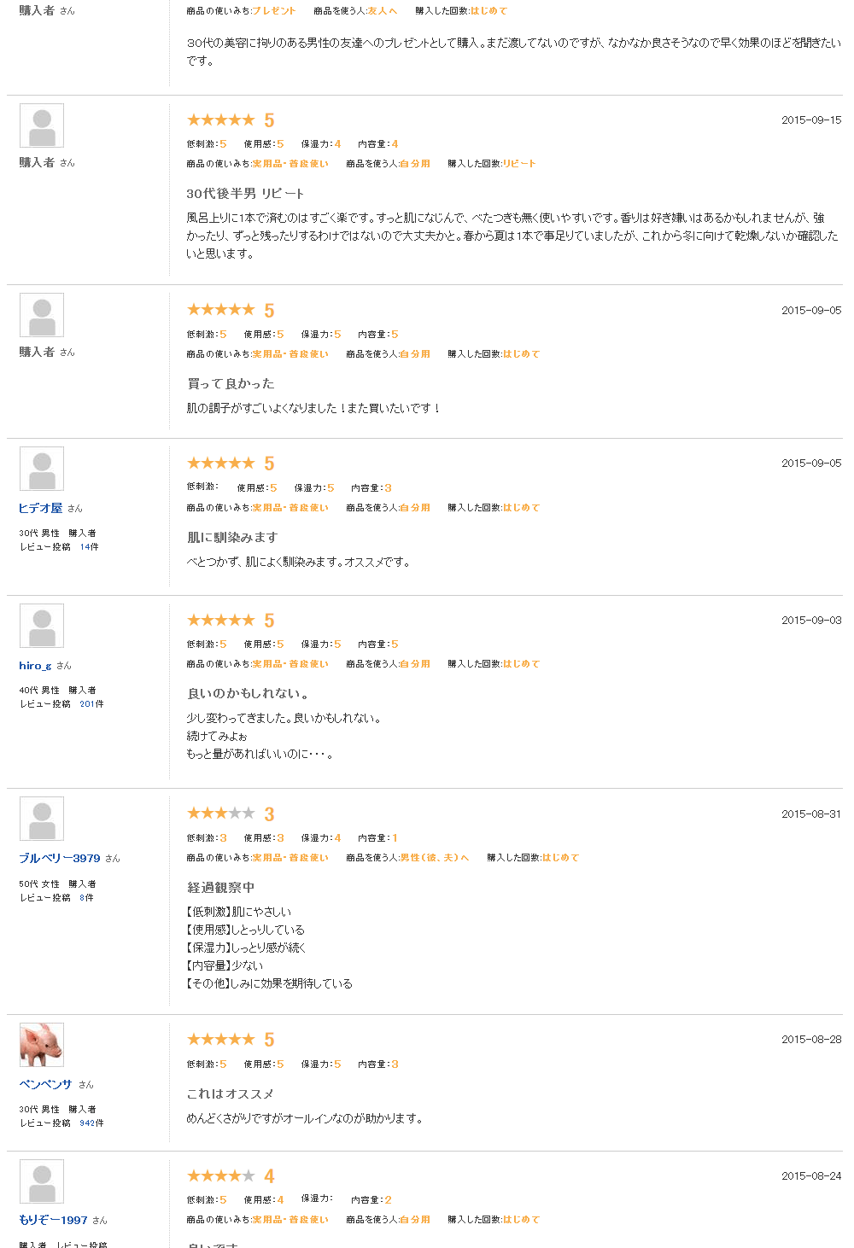This screenshot has height=1248, width=854.
Task: Click reviewer avatar beside 30代後半男 リピート review
Action: 42,125
